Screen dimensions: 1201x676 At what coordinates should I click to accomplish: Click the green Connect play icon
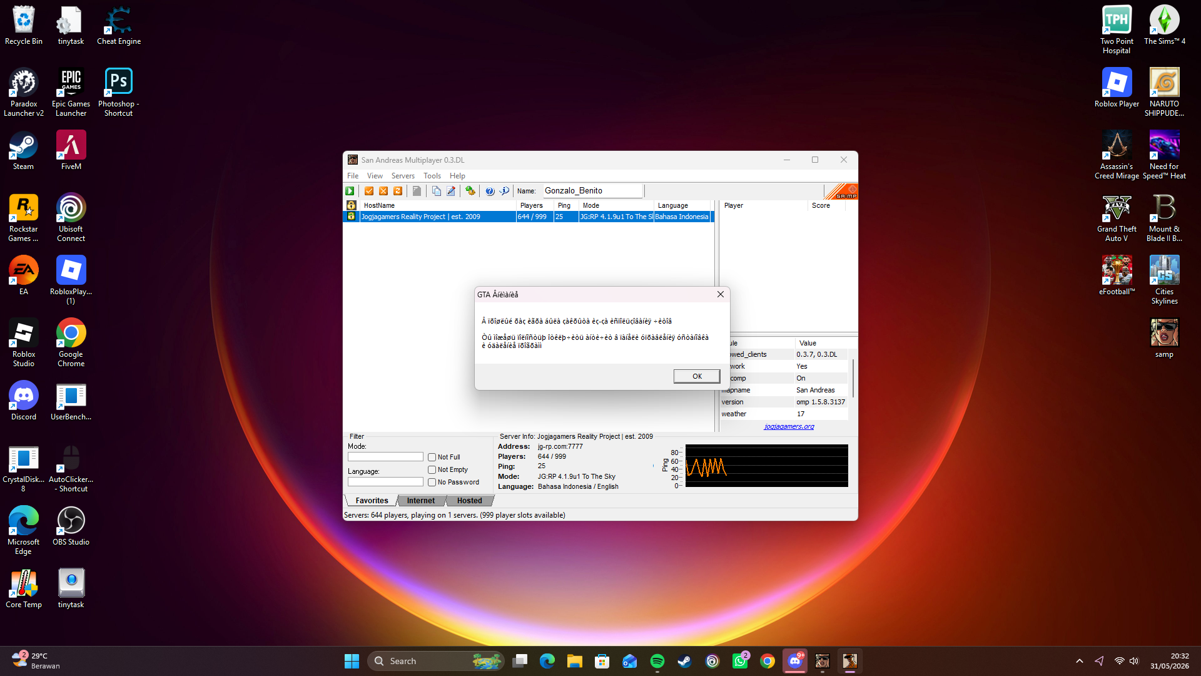[350, 191]
